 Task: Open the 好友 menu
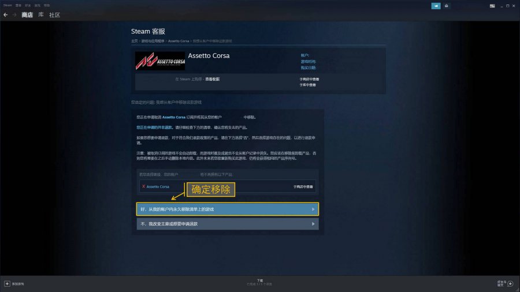click(x=28, y=5)
